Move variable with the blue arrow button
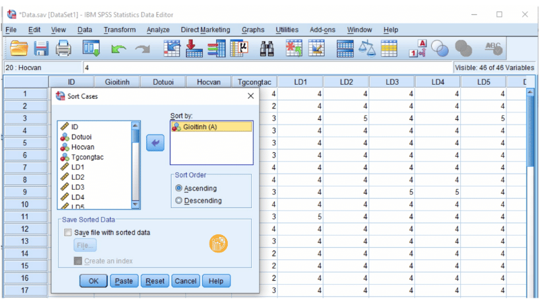 coord(155,142)
